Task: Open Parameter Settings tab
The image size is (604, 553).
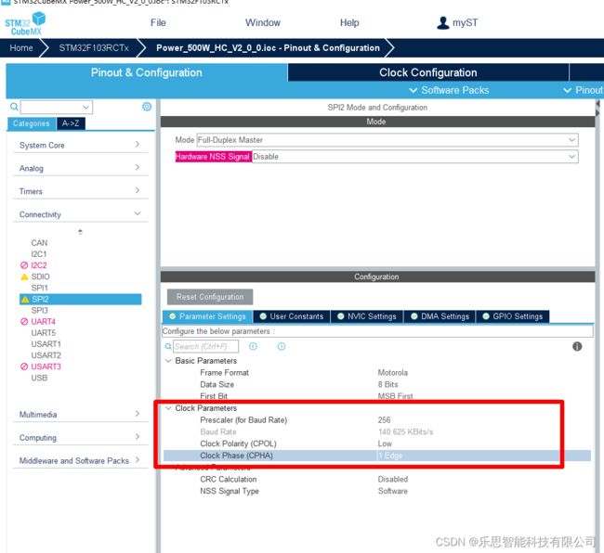Action: [x=207, y=316]
